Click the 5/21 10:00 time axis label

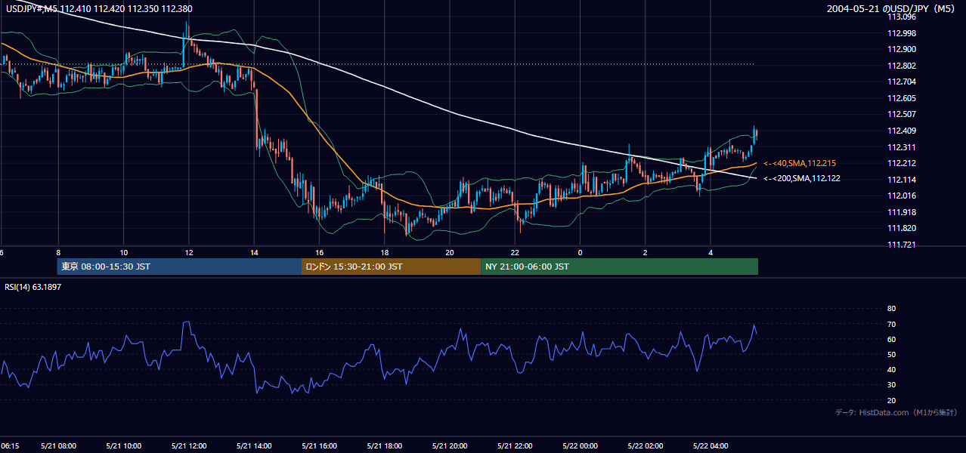(x=124, y=445)
